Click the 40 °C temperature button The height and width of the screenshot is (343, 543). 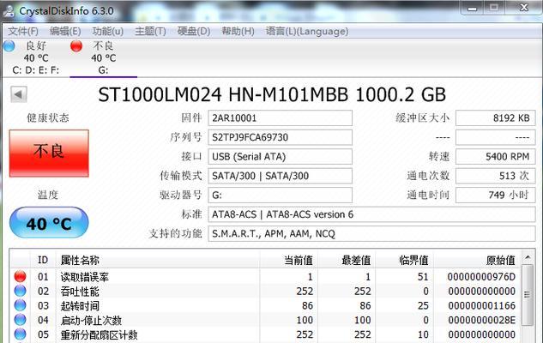[49, 223]
